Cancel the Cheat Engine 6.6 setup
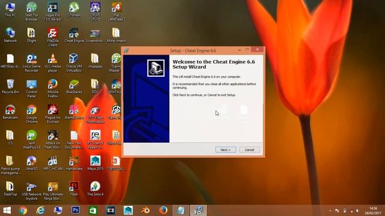The image size is (385, 216). tap(250, 149)
